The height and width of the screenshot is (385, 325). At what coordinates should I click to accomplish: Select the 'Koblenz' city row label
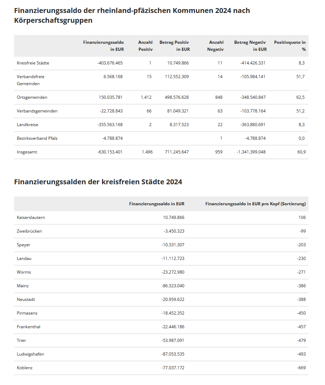[x=25, y=368]
